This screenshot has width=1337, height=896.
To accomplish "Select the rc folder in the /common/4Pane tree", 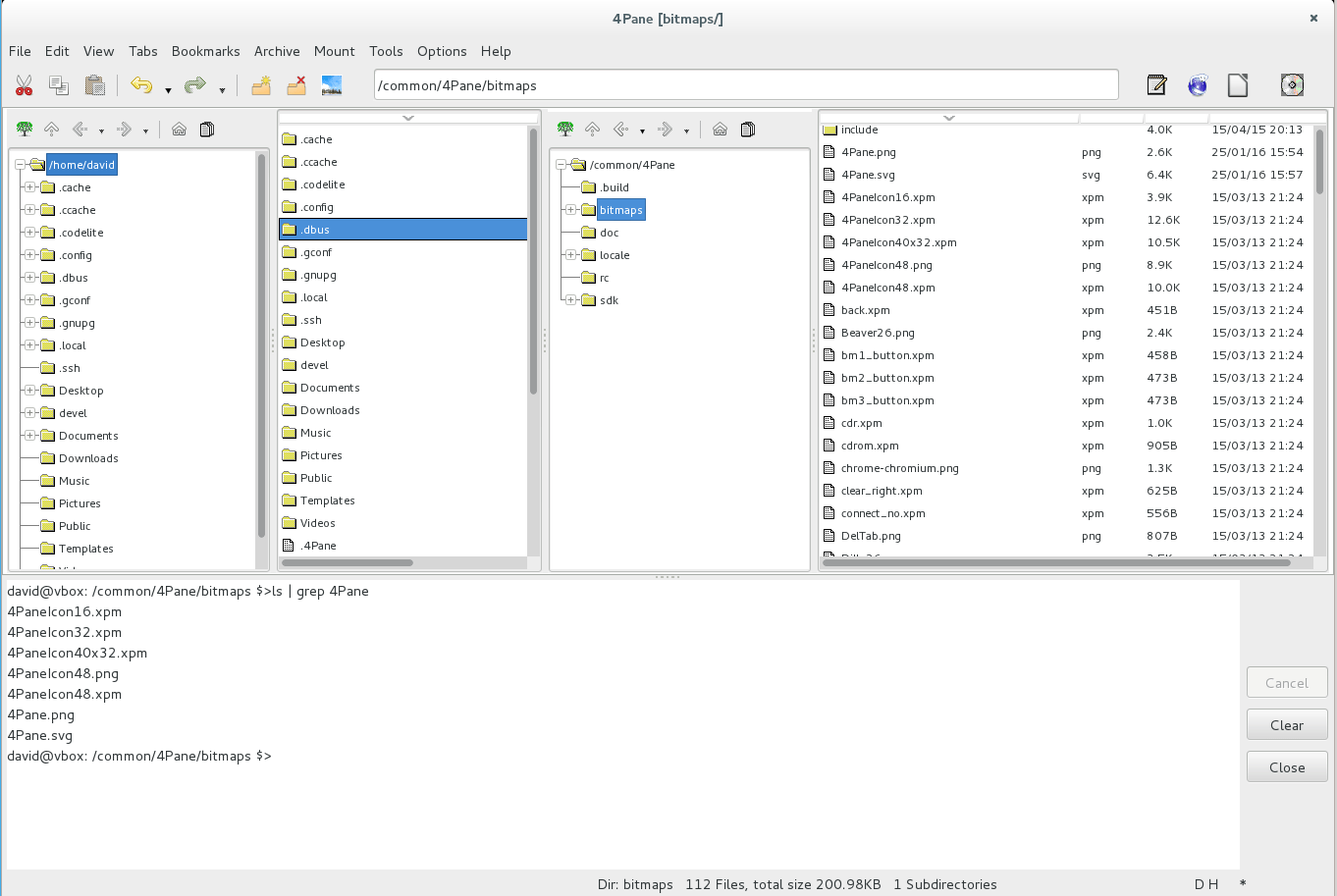I will pyautogui.click(x=604, y=278).
